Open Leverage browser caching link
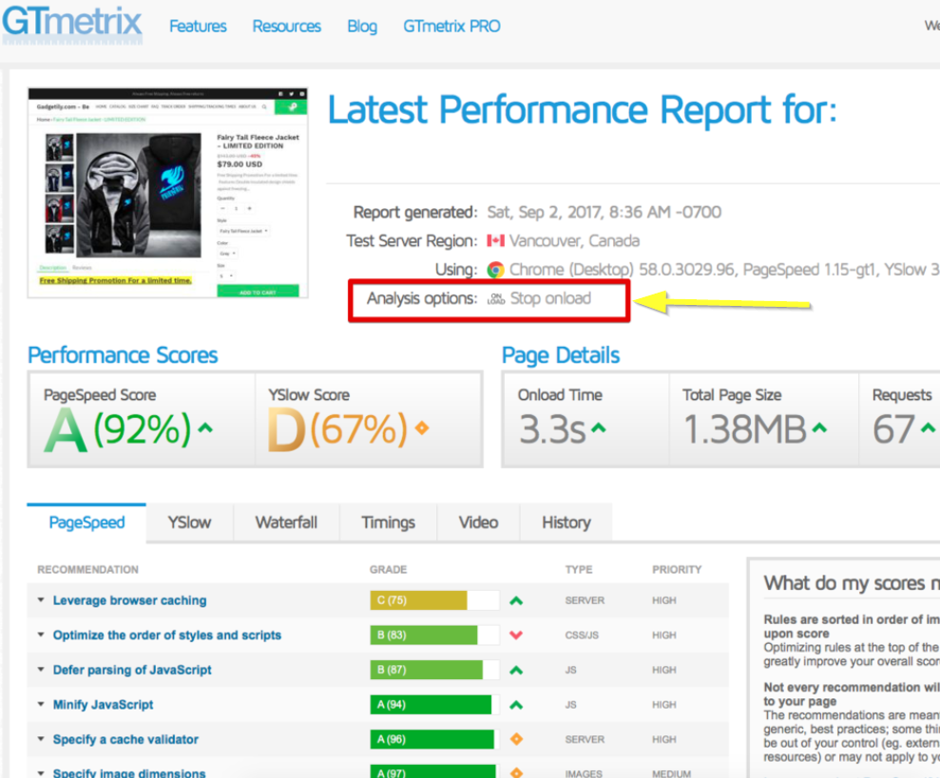This screenshot has width=940, height=778. (x=129, y=600)
